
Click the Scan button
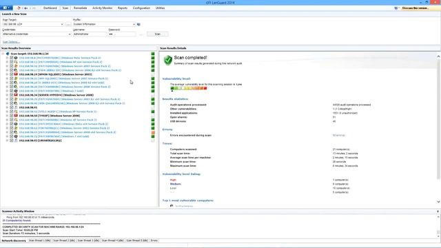pos(158,34)
